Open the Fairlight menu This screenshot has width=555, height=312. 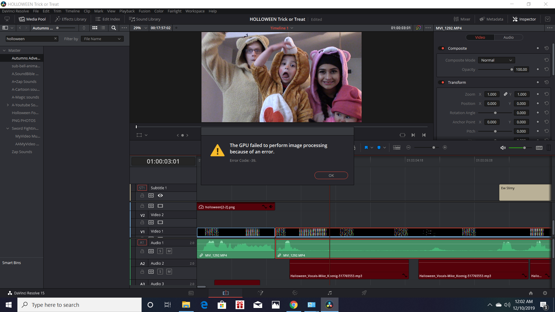[x=175, y=11]
